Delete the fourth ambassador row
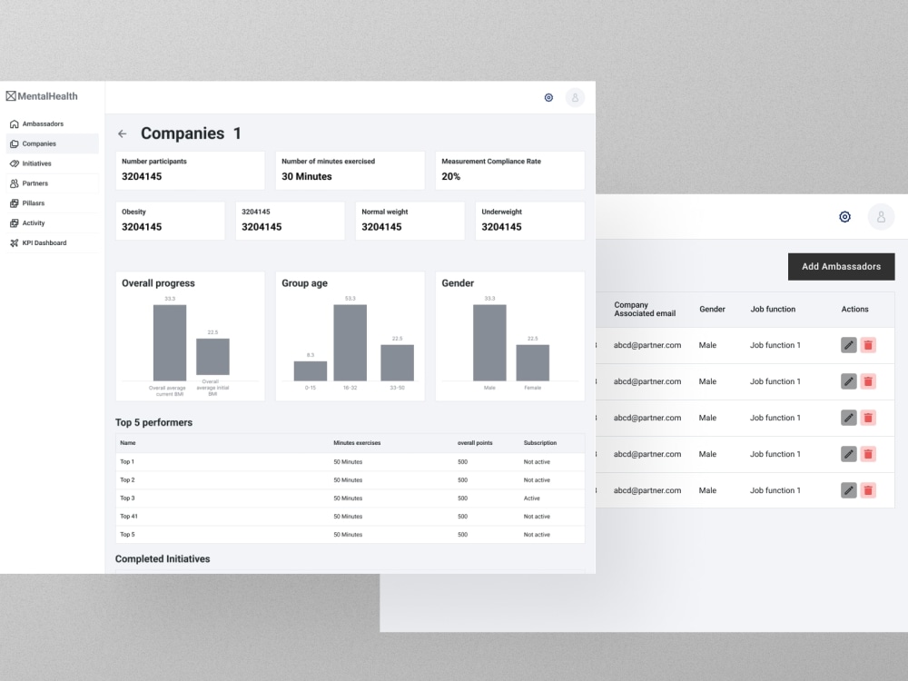Viewport: 908px width, 681px height. (868, 454)
